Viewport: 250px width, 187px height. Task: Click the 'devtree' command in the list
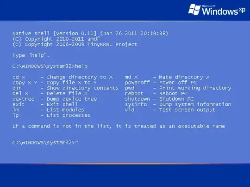[x=23, y=99]
